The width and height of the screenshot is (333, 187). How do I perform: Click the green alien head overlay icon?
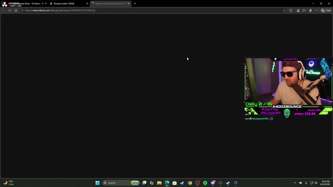point(287,113)
